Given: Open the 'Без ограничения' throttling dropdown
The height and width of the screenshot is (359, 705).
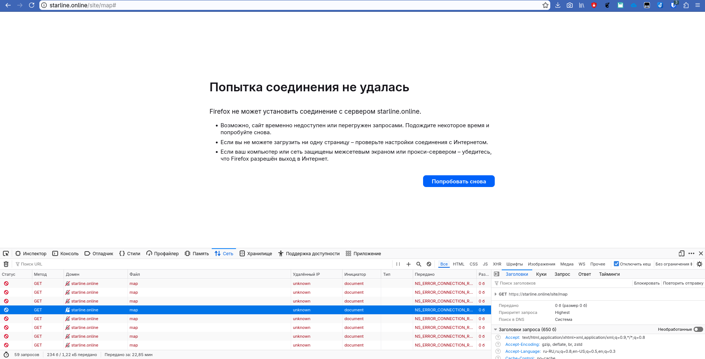Looking at the screenshot, I should (674, 264).
